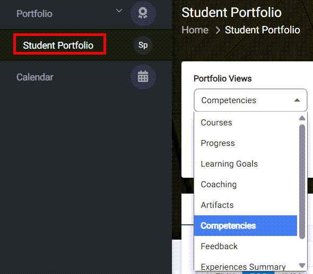
Task: Click dropdown list scroll down arrow
Action: click(x=302, y=265)
